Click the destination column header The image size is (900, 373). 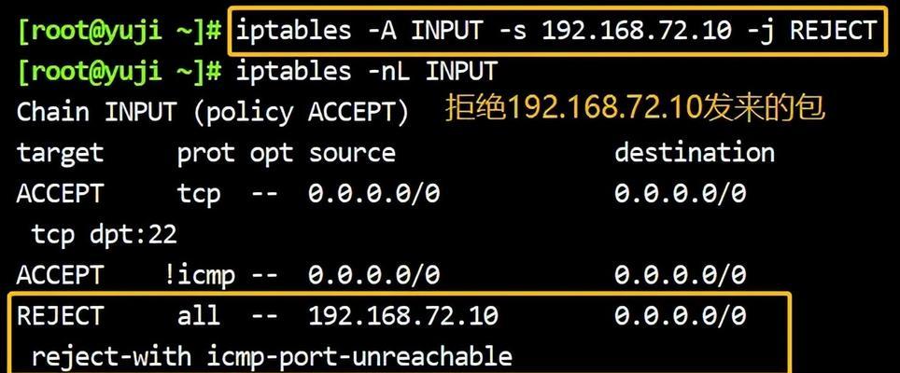695,152
